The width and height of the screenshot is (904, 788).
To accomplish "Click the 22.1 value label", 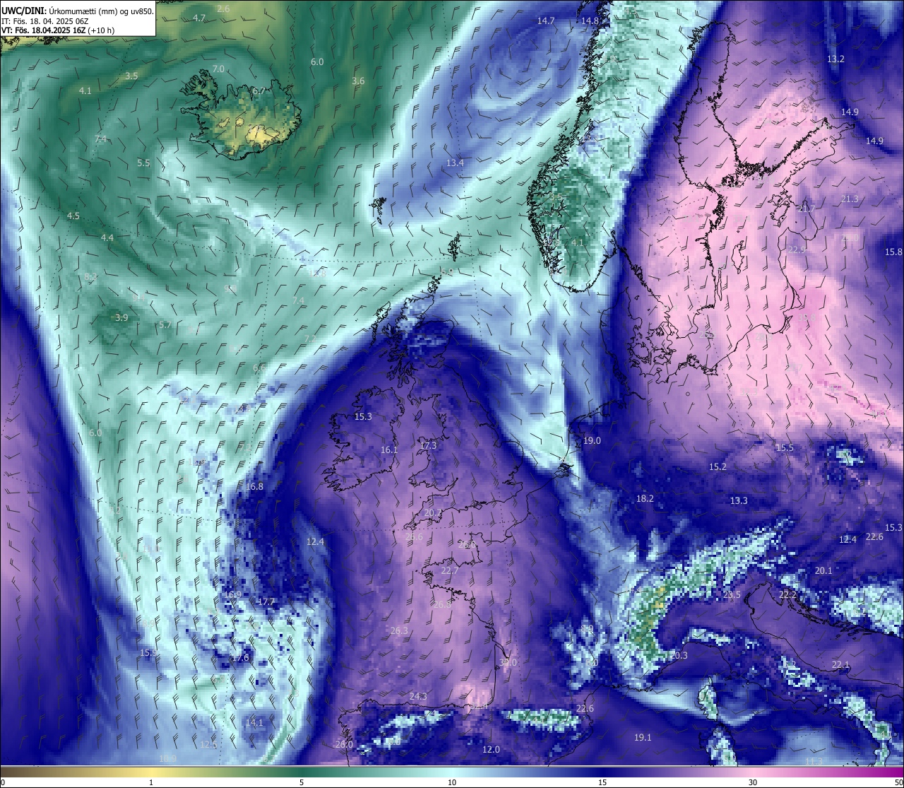I will point(840,664).
